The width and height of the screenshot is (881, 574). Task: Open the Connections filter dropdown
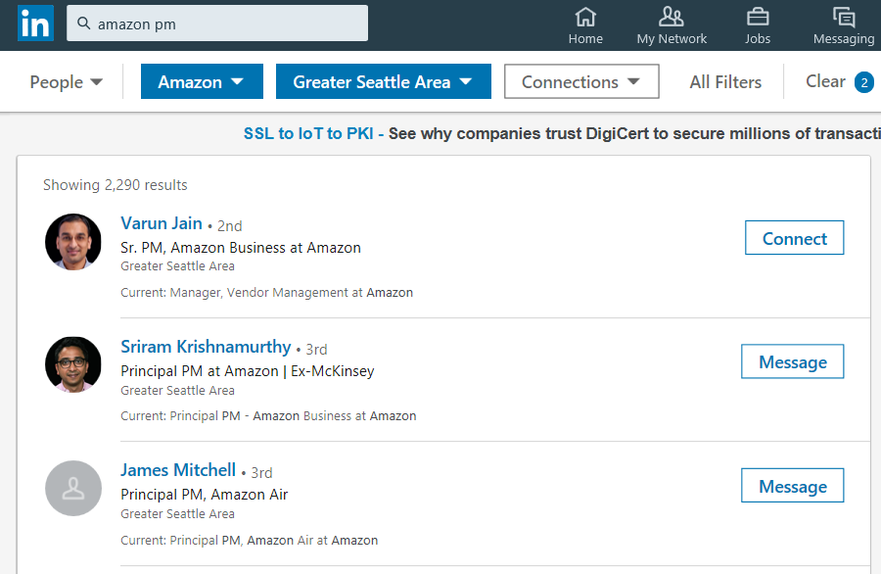[581, 82]
